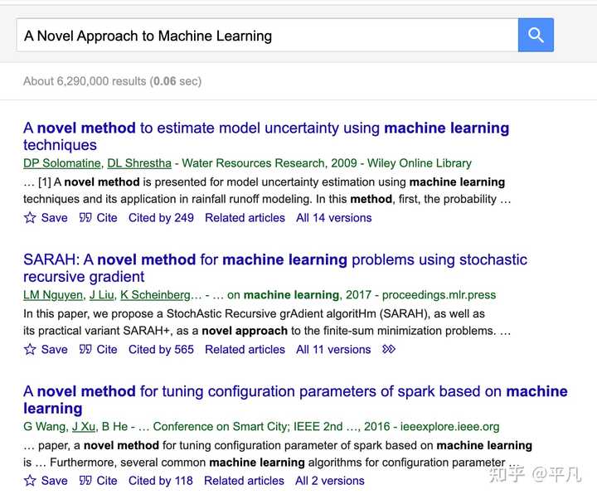Open Related articles for the spark paper
Screen dimensions: 597x499
244,481
